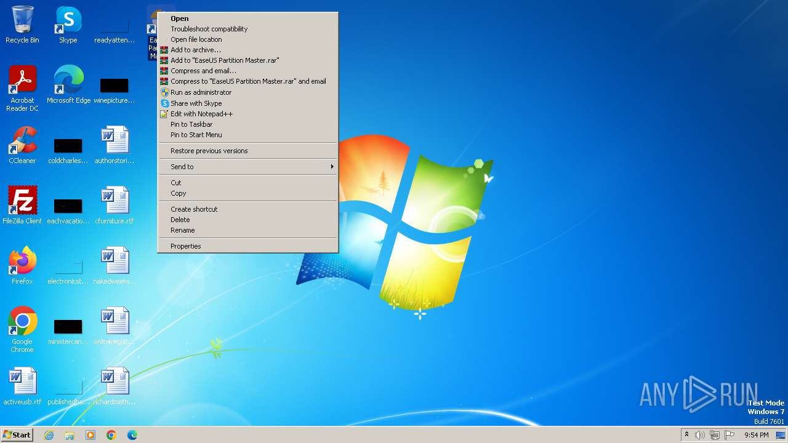Choose Rename in the context menu
Screen dimensions: 788x443
point(248,230)
